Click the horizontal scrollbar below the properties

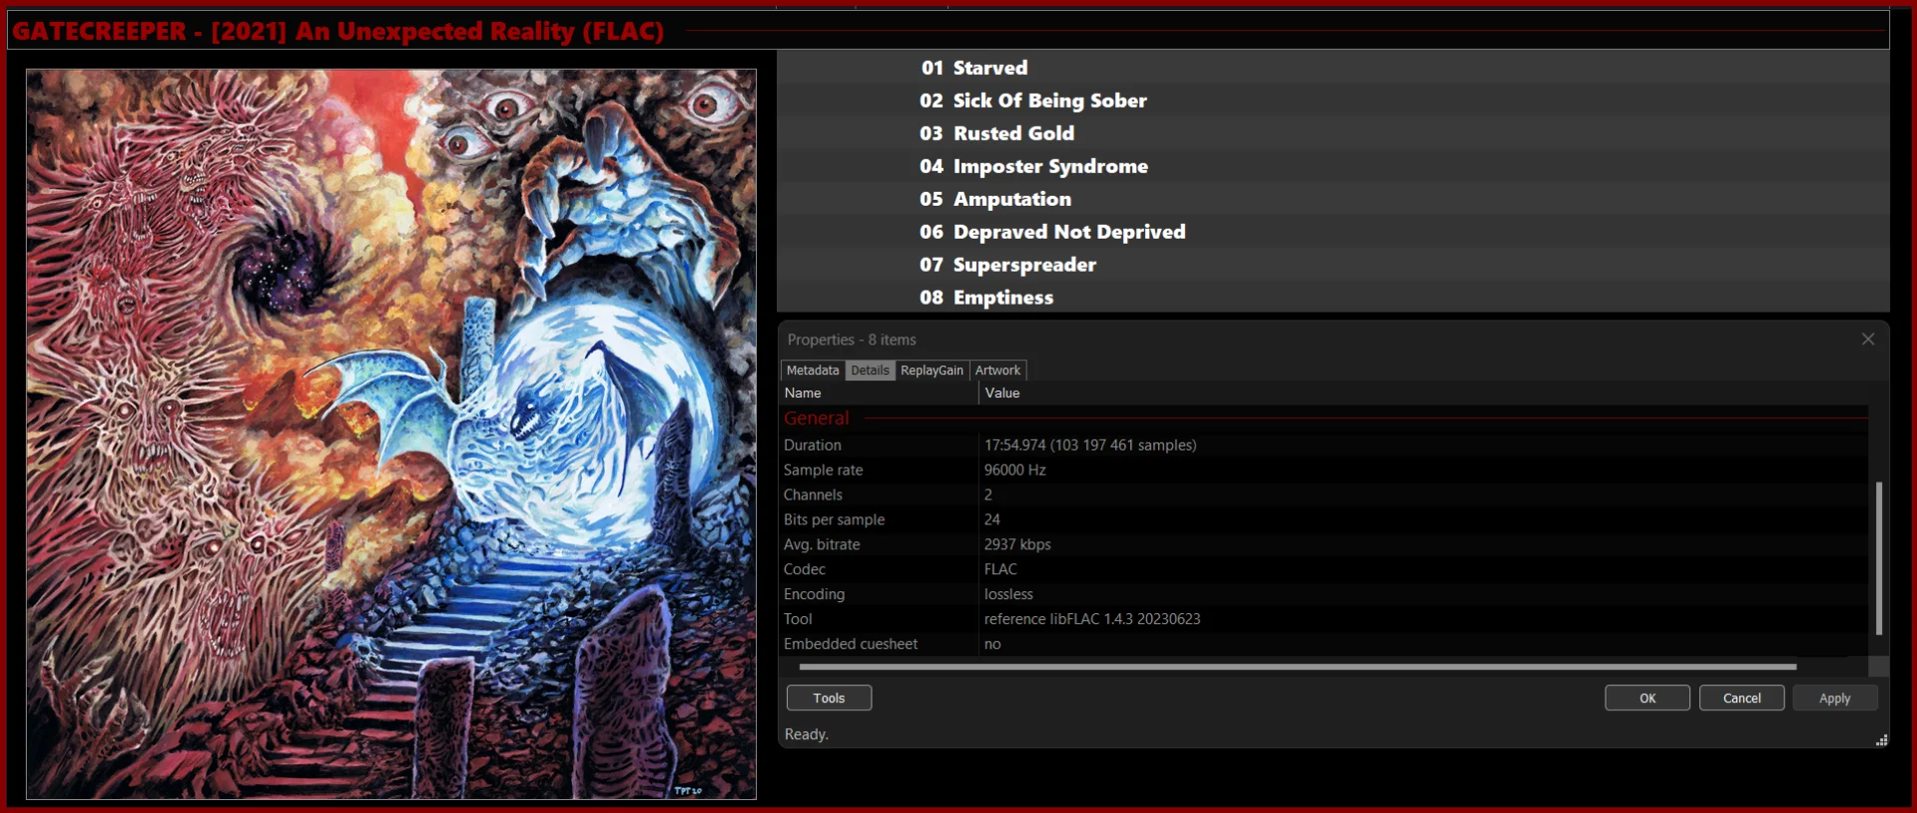[x=1297, y=666]
